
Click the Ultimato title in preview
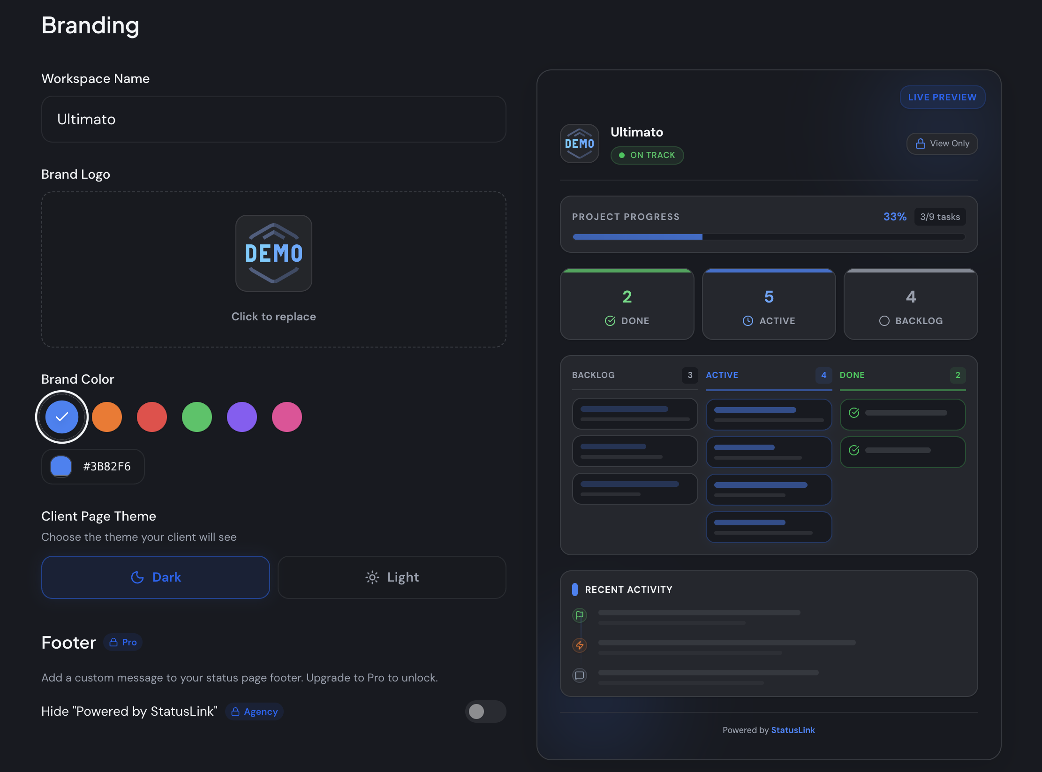pyautogui.click(x=637, y=132)
